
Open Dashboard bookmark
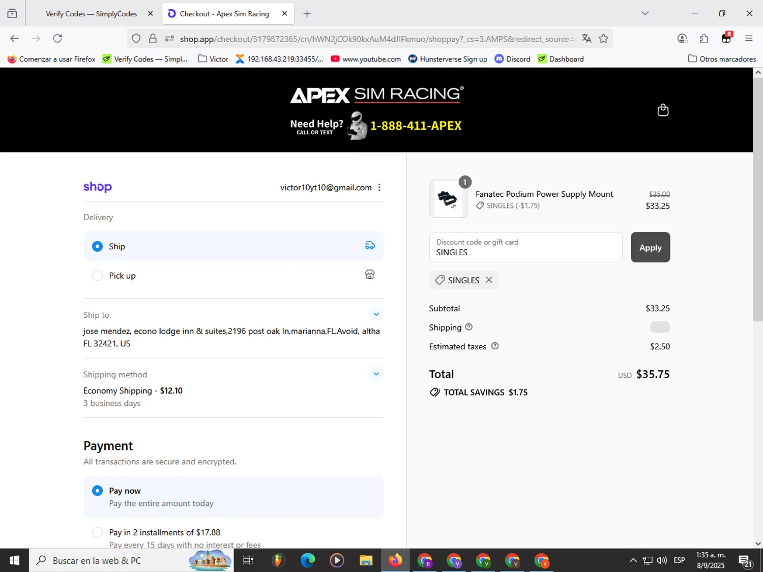(x=561, y=59)
